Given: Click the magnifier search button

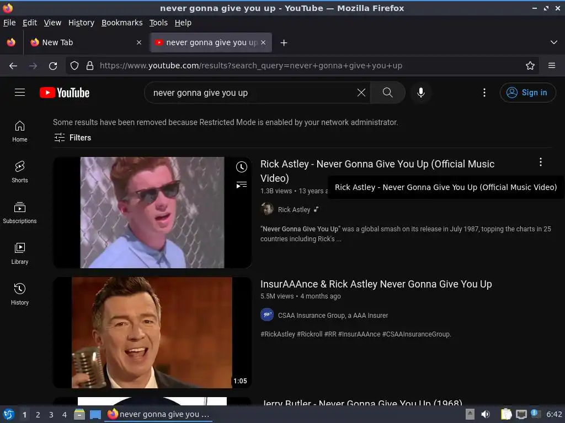Looking at the screenshot, I should tap(388, 93).
